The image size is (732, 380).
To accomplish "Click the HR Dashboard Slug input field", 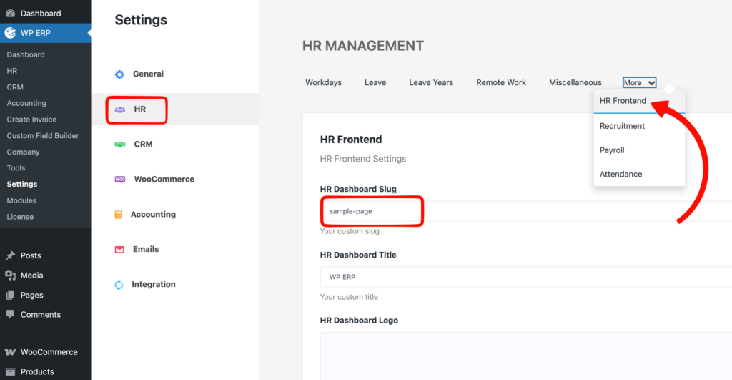I will pyautogui.click(x=500, y=211).
